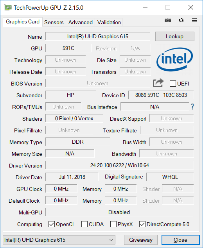Toggle the UEFI checkbox
The width and height of the screenshot is (203, 248).
tap(172, 84)
